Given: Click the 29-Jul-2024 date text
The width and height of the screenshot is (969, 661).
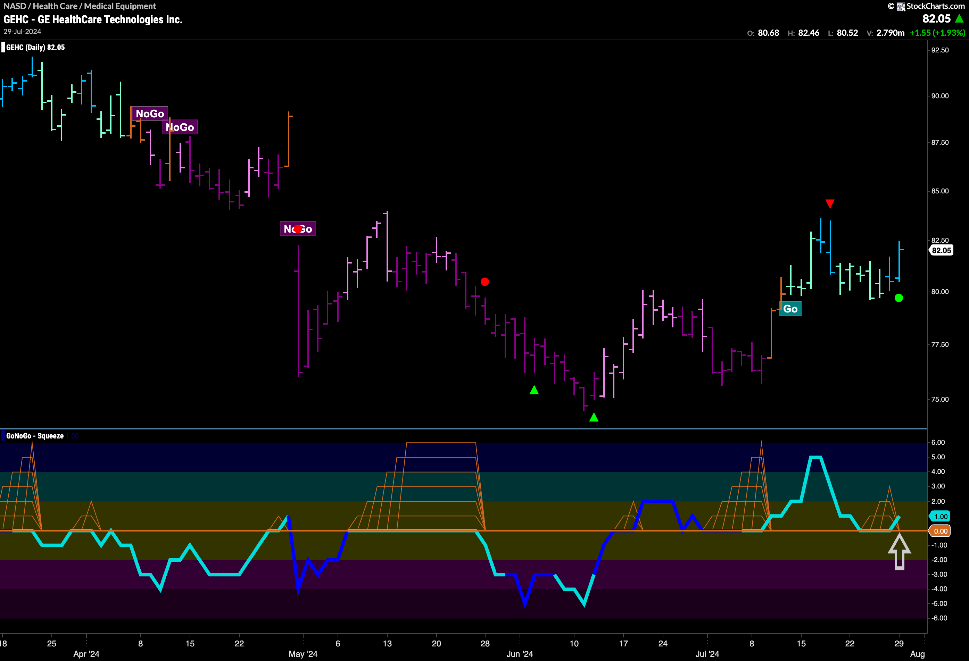Looking at the screenshot, I should [x=22, y=32].
